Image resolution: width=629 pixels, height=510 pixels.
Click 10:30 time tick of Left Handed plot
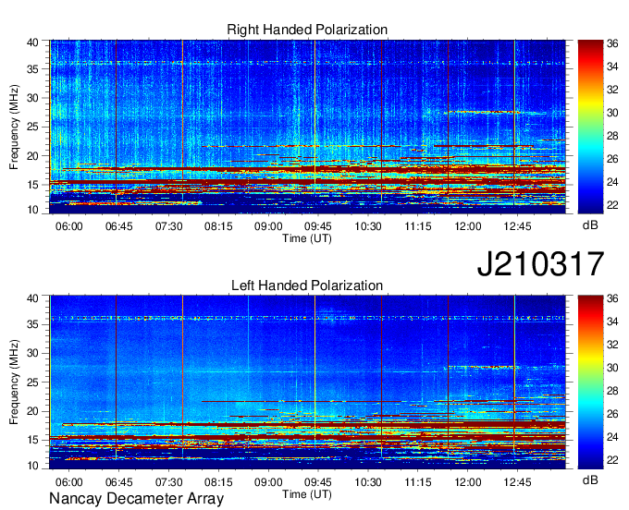point(368,482)
